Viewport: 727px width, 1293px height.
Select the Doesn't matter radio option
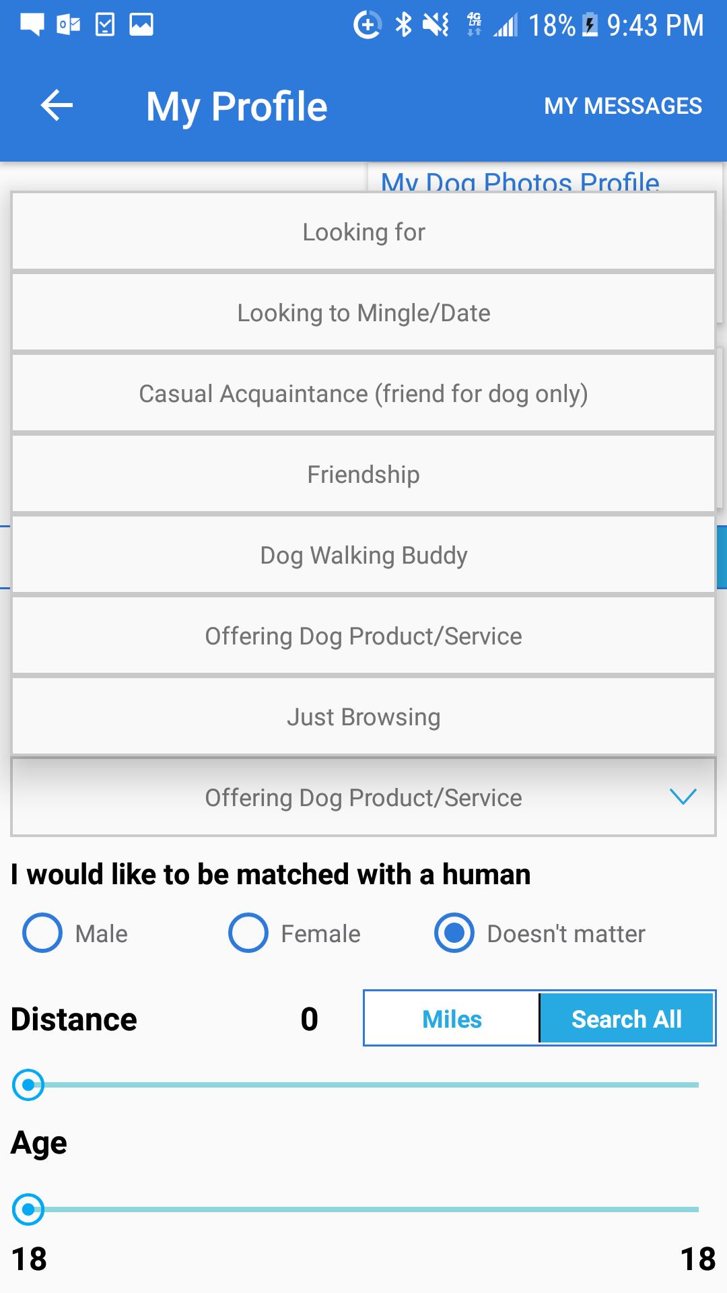click(x=454, y=933)
